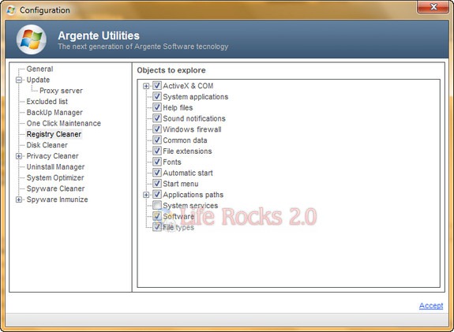This screenshot has width=454, height=332.
Task: Uncheck Applications paths checkbox
Action: coord(157,195)
